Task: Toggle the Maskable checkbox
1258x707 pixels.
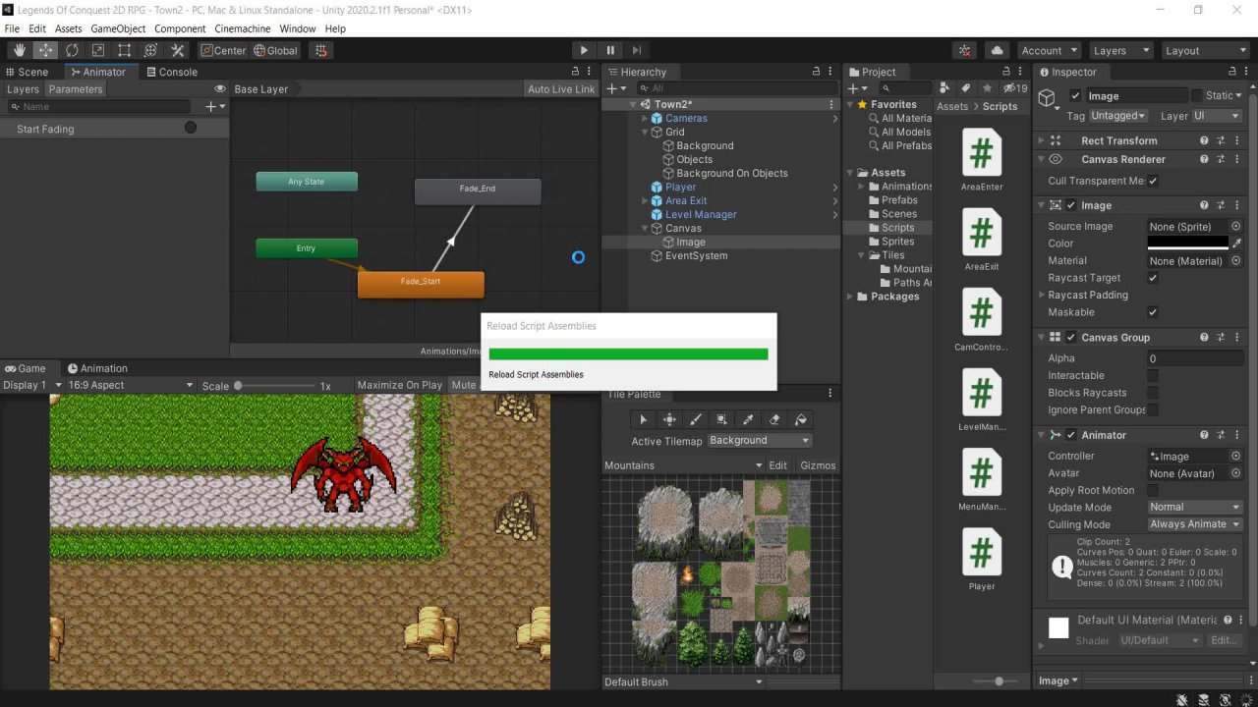Action: tap(1153, 312)
